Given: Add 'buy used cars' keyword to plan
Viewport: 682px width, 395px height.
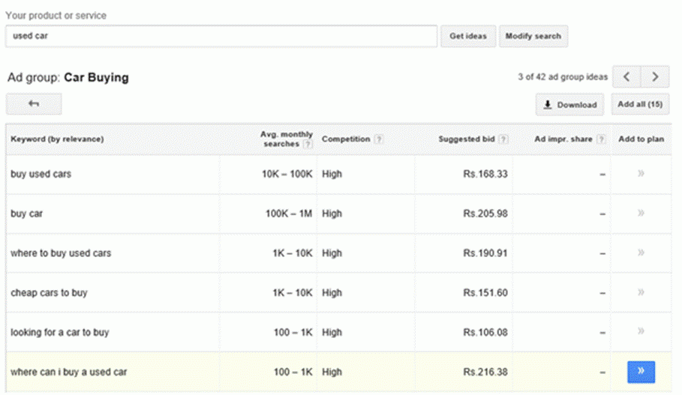Looking at the screenshot, I should (x=641, y=174).
